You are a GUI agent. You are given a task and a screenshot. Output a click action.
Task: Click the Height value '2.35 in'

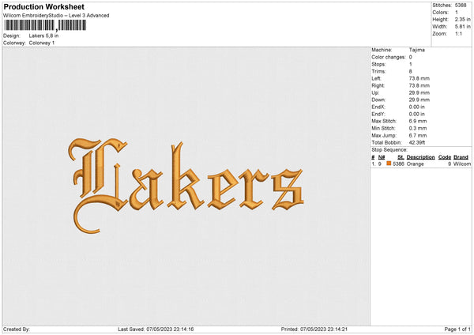(462, 19)
